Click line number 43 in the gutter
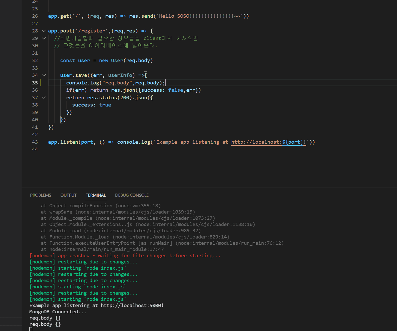397x331 pixels. click(35, 142)
